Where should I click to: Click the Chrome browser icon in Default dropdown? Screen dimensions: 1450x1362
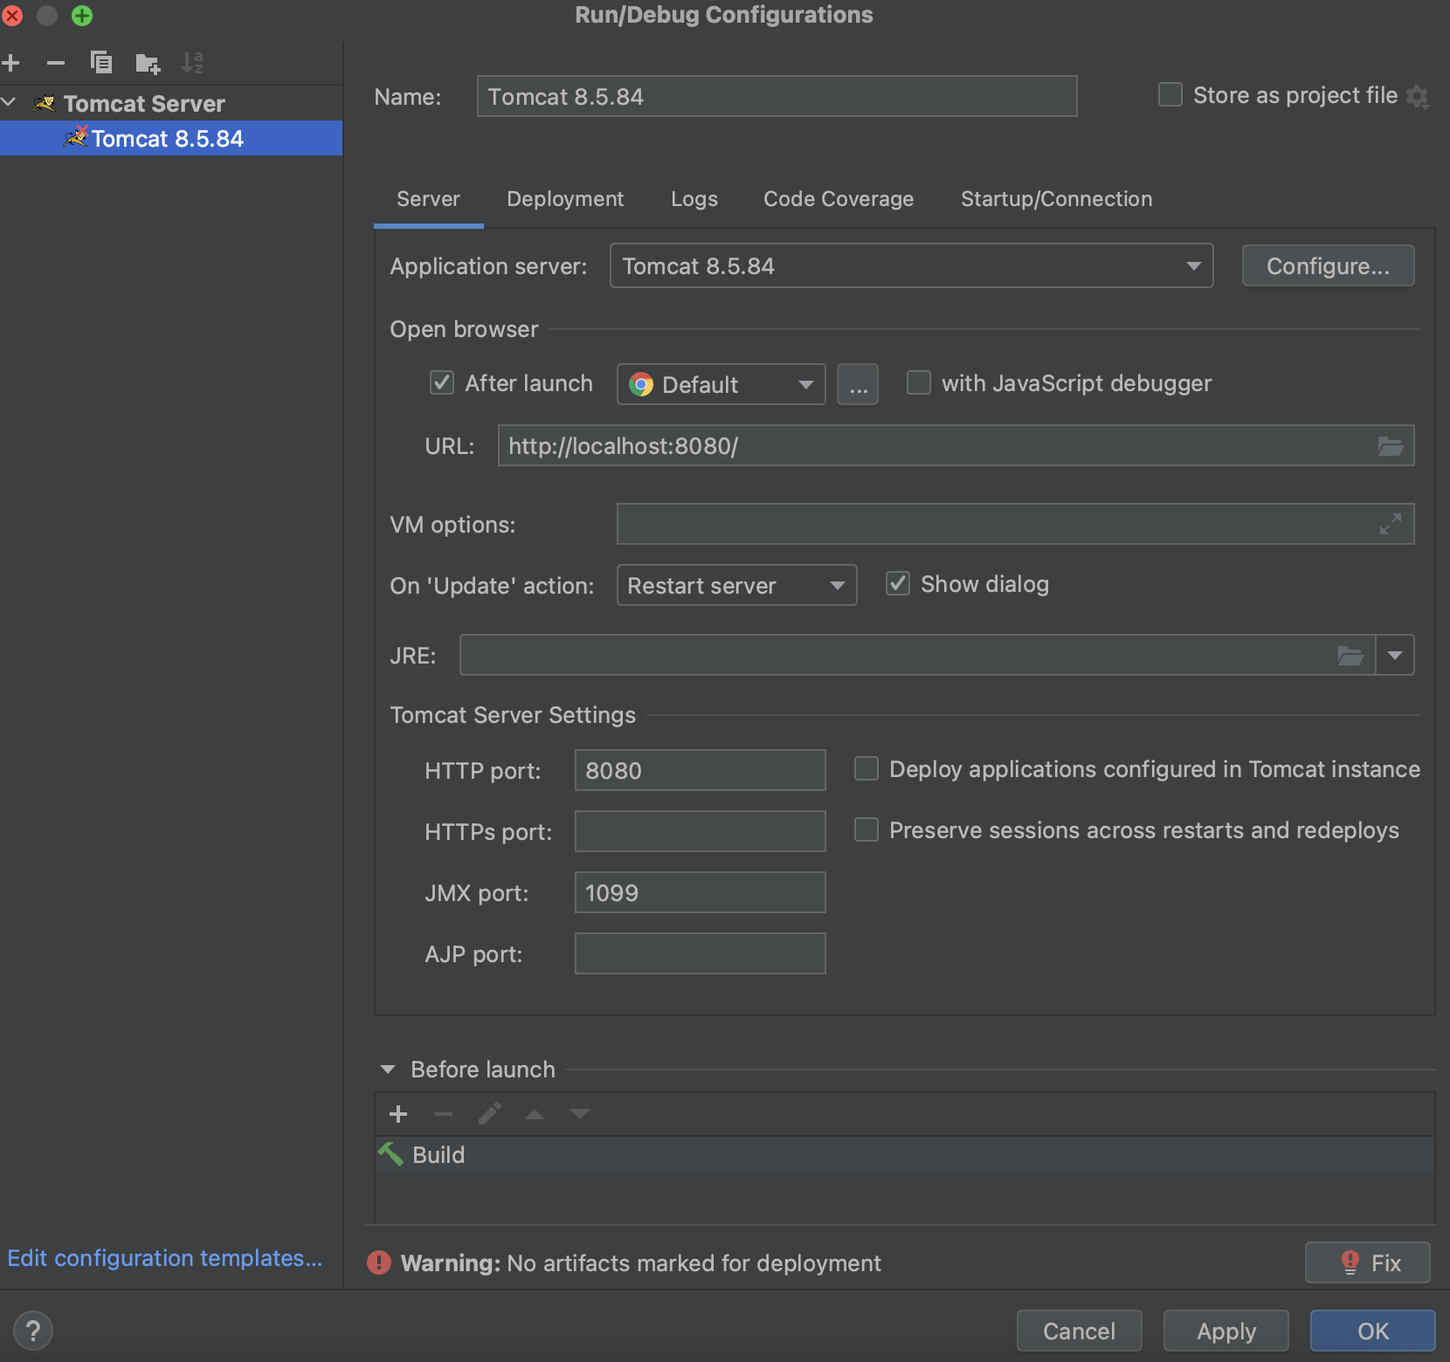point(641,384)
